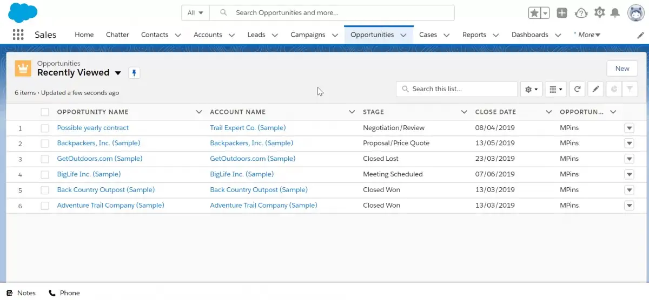
Task: Tick the GetOutdoors.com row checkbox
Action: click(x=45, y=159)
